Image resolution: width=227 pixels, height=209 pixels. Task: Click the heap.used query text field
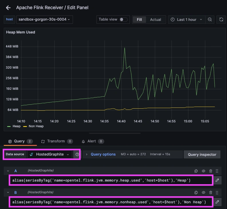(111, 180)
